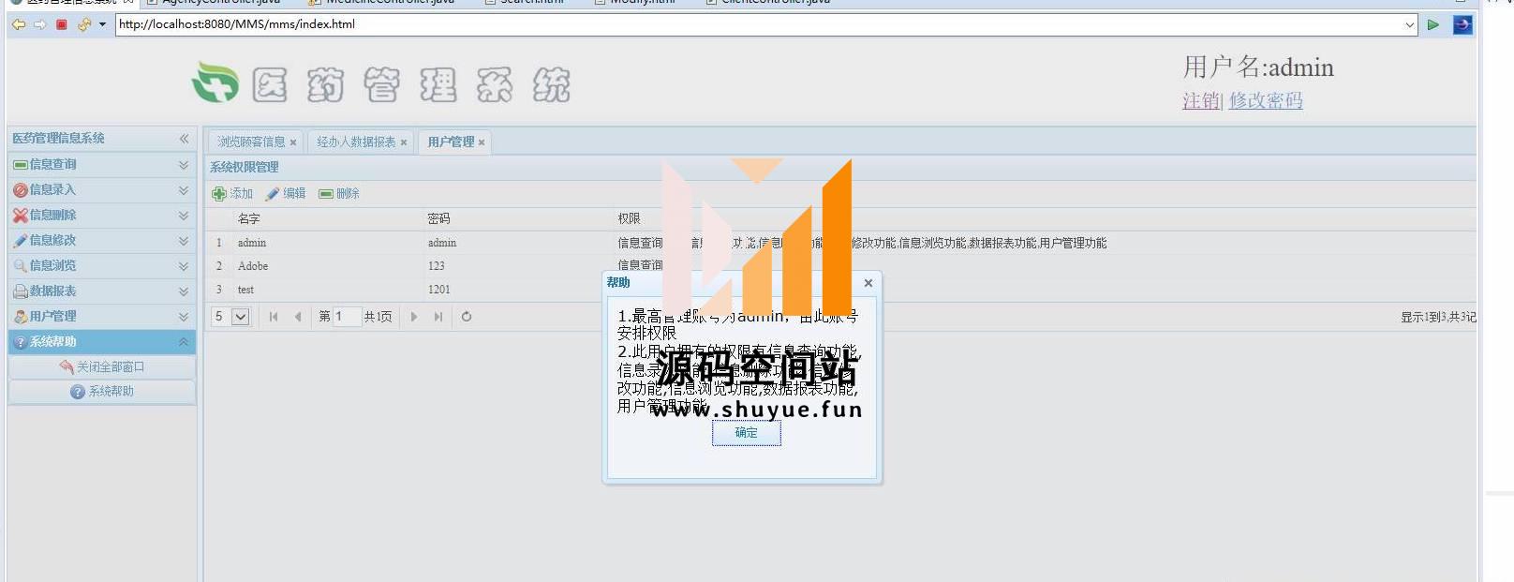Click the green Go arrow beside the address bar
Image resolution: width=1514 pixels, height=582 pixels.
(x=1433, y=24)
